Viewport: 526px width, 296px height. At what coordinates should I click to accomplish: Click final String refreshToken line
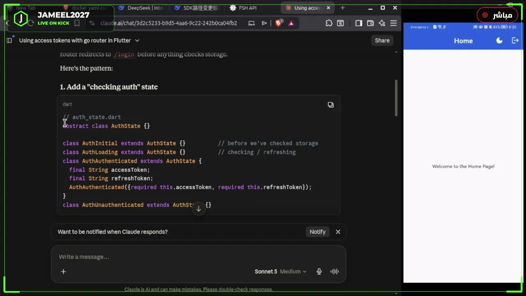click(x=111, y=178)
